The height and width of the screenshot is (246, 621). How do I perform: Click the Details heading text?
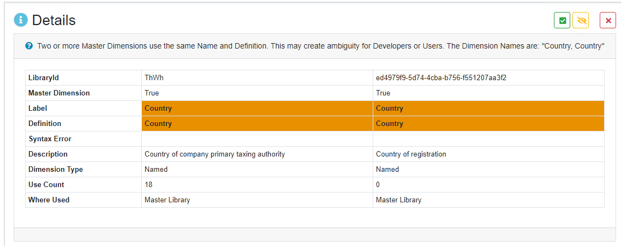53,20
